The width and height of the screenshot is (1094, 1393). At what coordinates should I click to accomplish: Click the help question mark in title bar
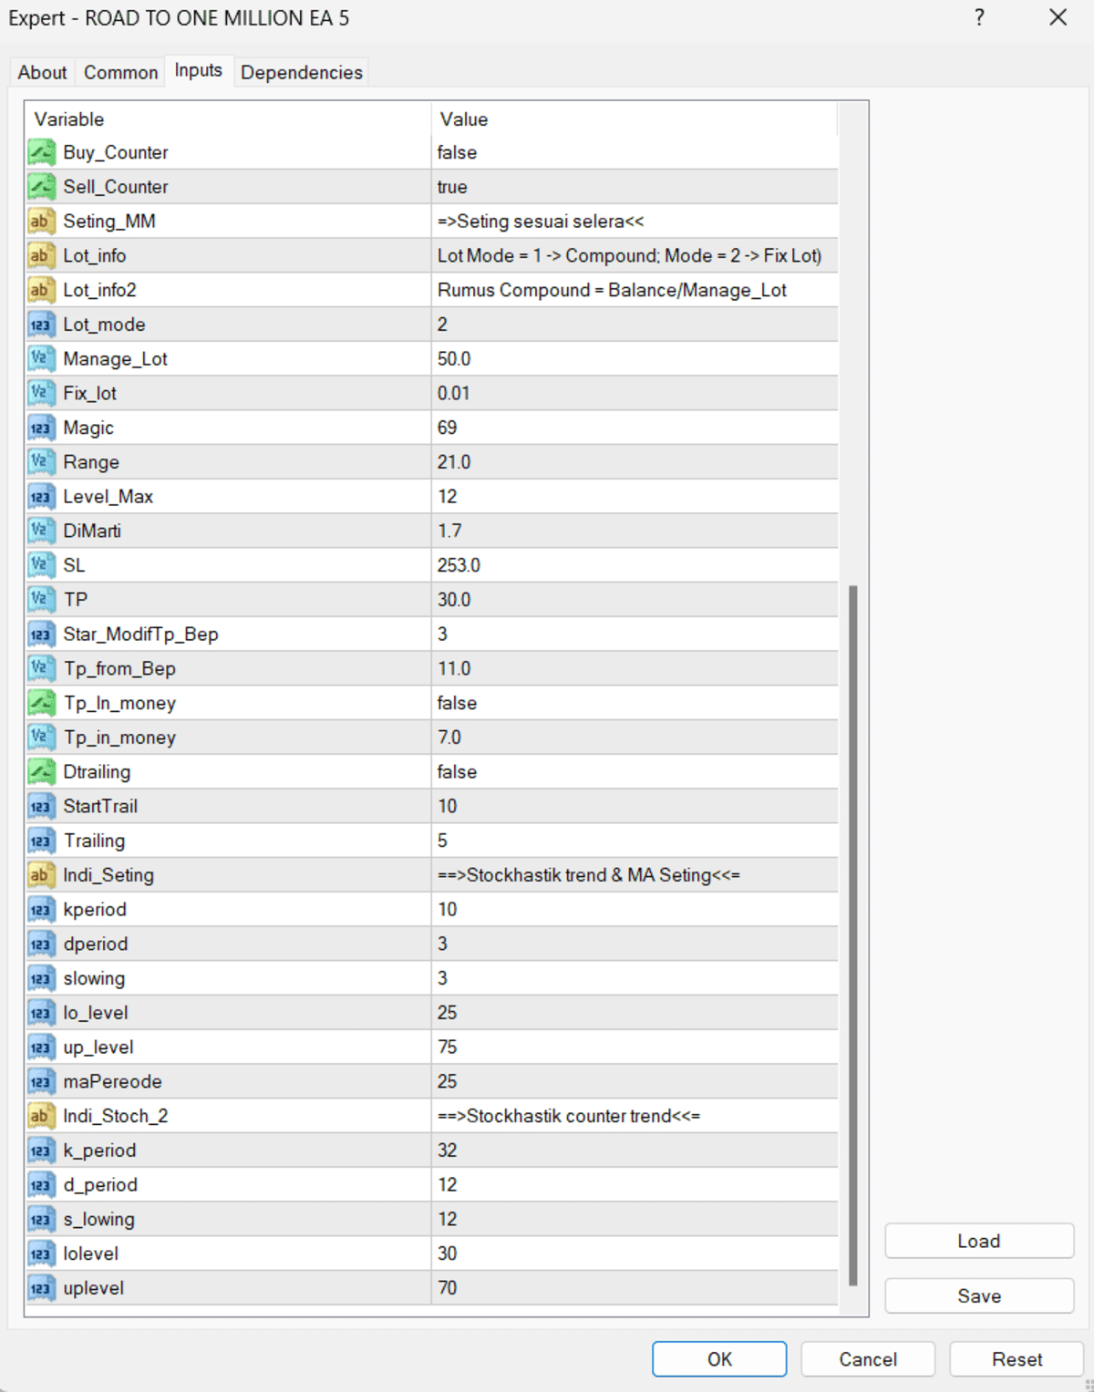click(x=979, y=18)
